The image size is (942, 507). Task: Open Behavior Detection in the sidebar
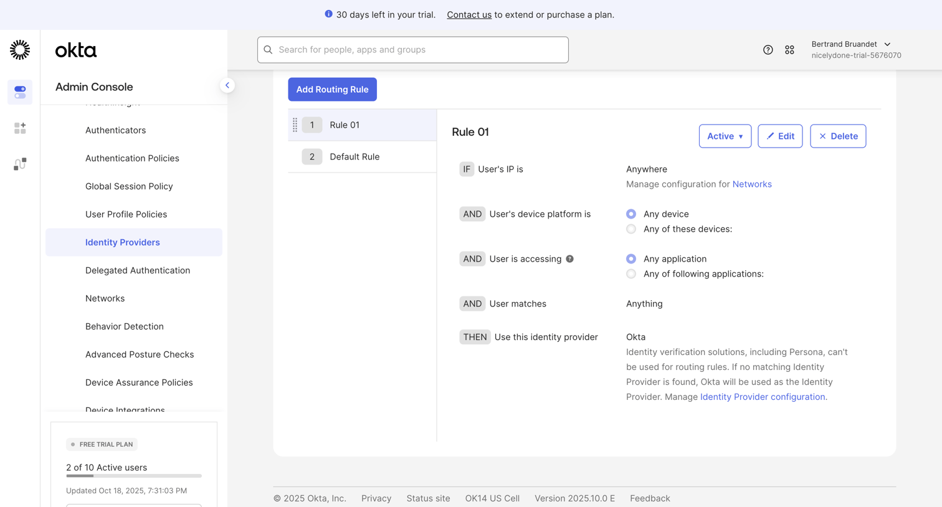click(x=134, y=326)
